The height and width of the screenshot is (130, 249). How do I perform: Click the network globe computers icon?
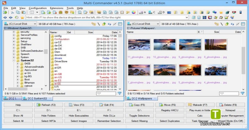tap(214, 12)
